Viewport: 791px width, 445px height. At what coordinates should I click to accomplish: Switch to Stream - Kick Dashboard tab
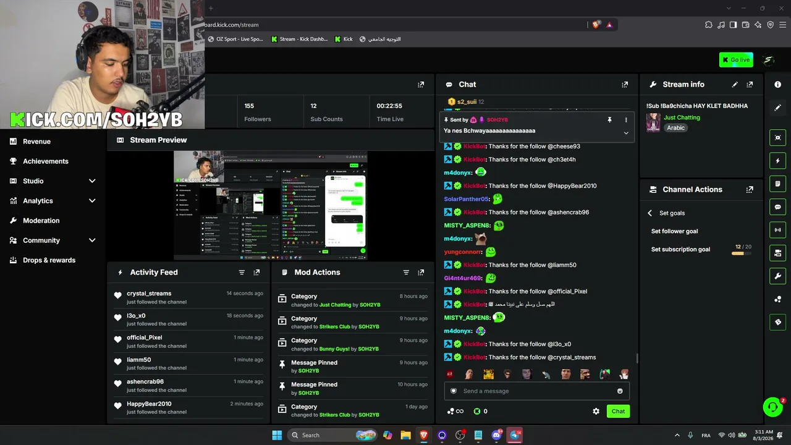(299, 39)
